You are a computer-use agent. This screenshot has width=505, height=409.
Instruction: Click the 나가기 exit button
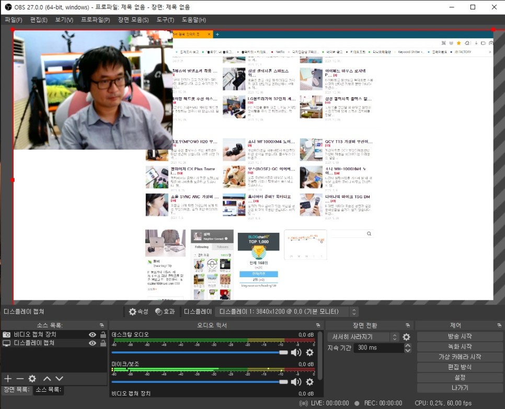pyautogui.click(x=460, y=388)
